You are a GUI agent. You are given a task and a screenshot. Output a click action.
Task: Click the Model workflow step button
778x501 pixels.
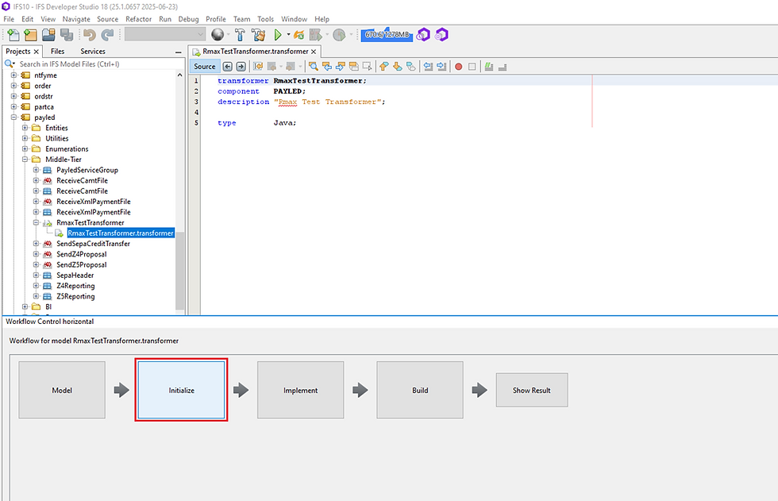[62, 390]
